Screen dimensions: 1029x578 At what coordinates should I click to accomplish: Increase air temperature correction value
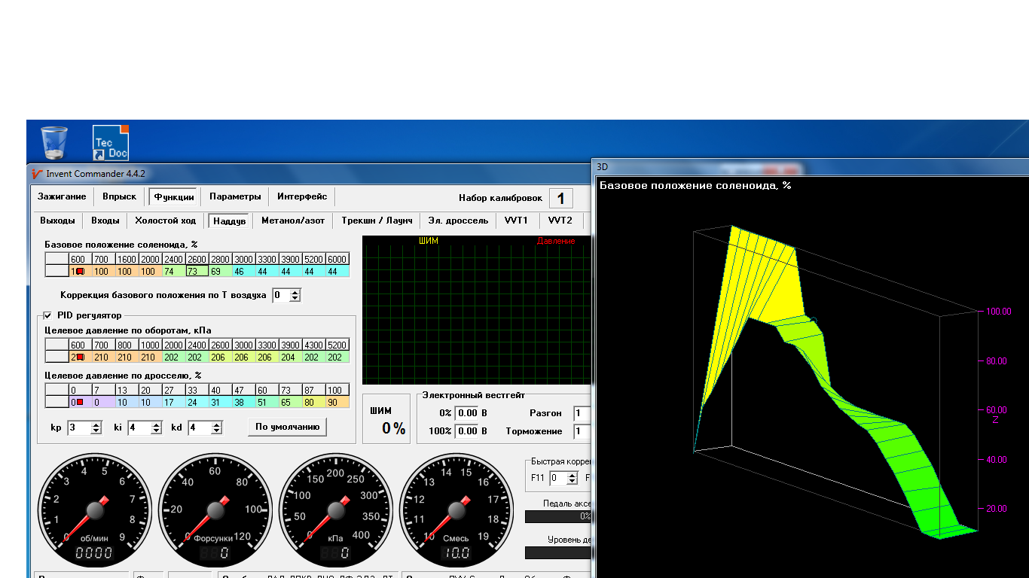pyautogui.click(x=295, y=292)
